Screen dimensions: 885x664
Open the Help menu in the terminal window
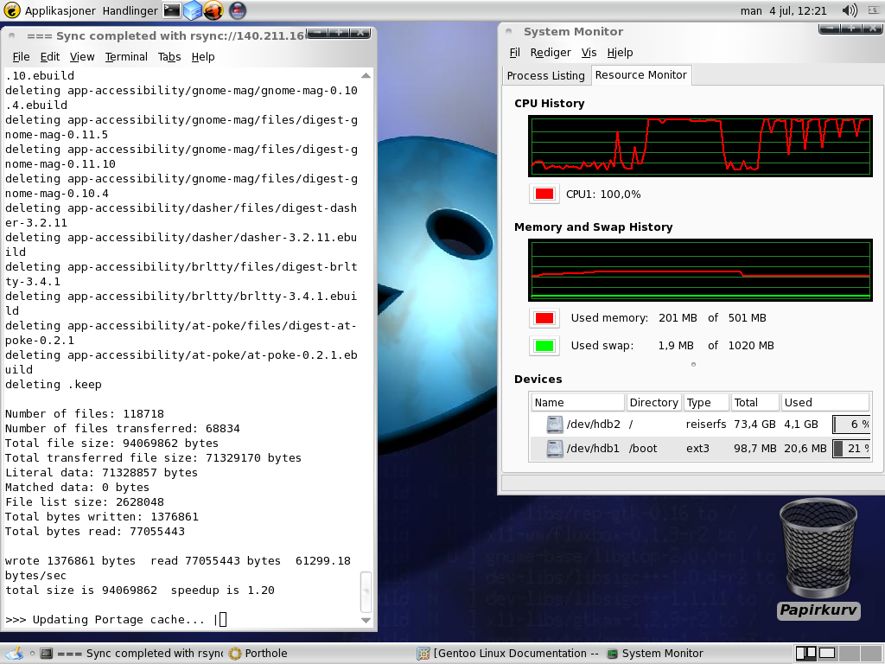(x=202, y=56)
